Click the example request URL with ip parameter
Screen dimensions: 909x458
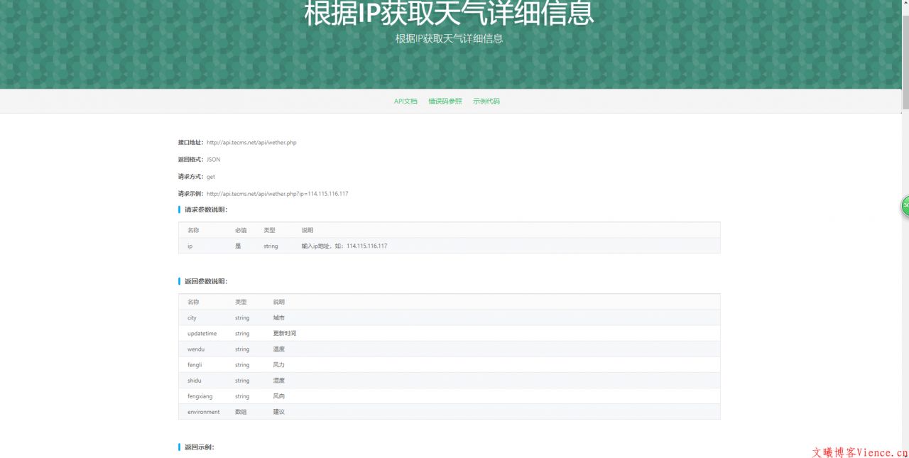click(276, 193)
